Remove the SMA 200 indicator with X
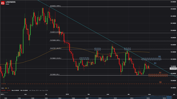The image size is (177, 99). click(x=8, y=88)
